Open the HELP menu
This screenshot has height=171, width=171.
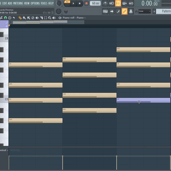[51, 3]
